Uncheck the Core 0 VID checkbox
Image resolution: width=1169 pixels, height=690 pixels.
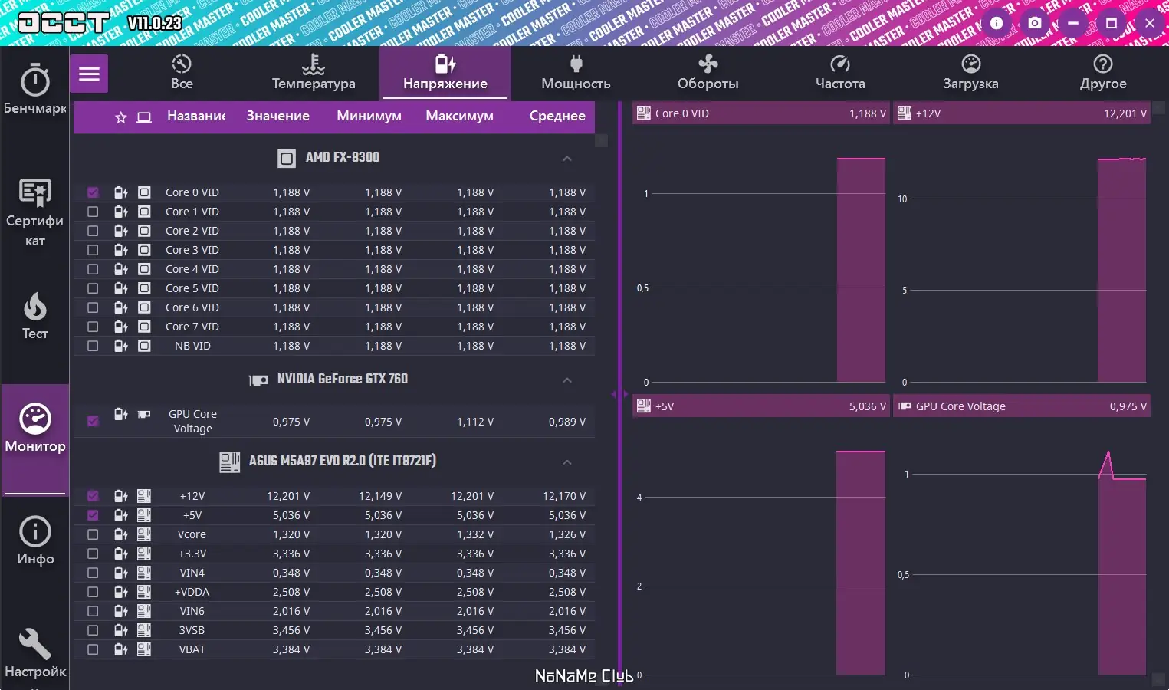(93, 192)
